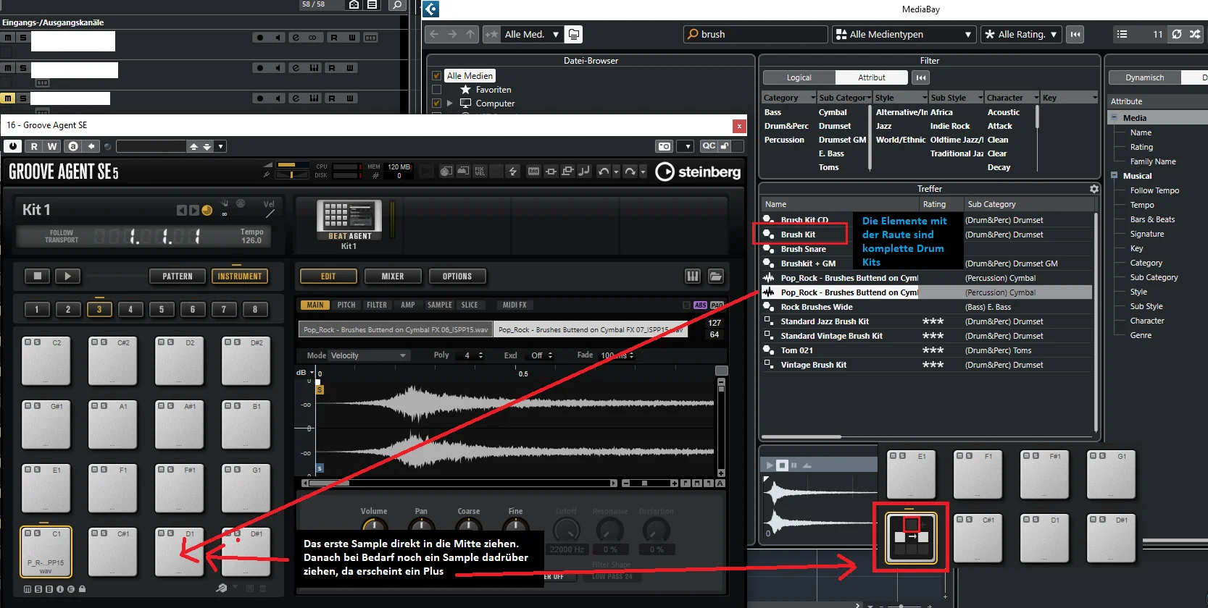Mute the C2 drum pad
This screenshot has width=1208, height=608.
(28, 342)
